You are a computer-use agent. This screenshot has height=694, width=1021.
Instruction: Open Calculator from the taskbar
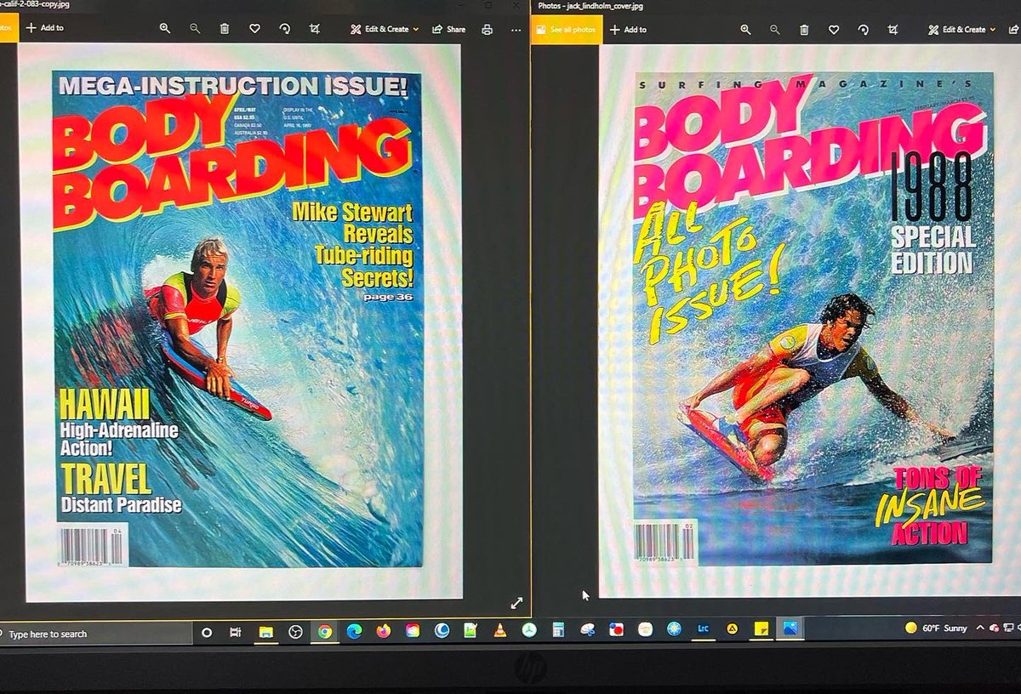[558, 630]
